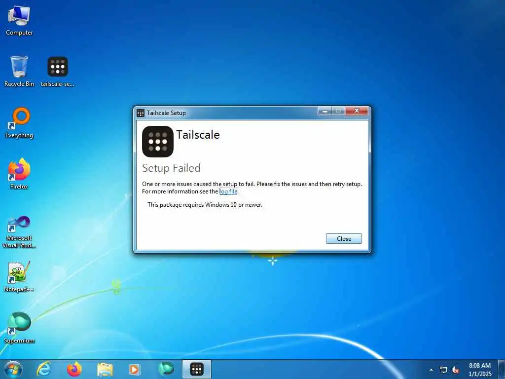505x379 pixels.
Task: Click the 'requires Windows 10 or newer' message
Action: click(x=205, y=205)
